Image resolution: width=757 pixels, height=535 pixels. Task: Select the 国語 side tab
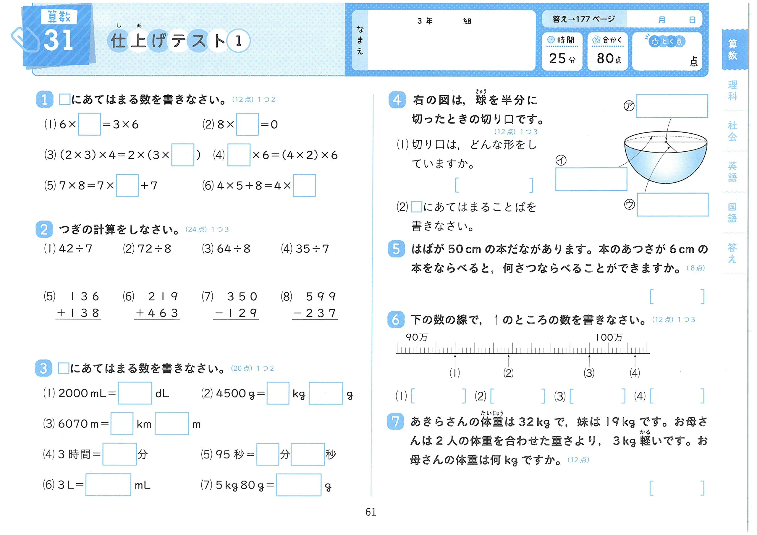click(x=732, y=213)
